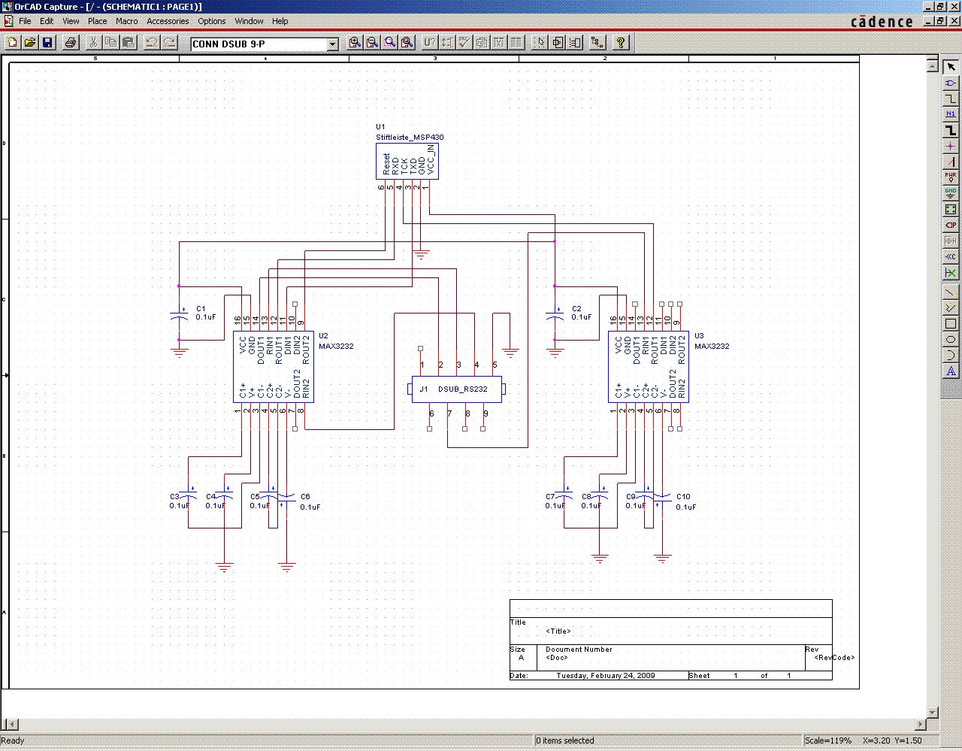Activate the arrow Select tool
Screen dimensions: 962x751
(951, 67)
